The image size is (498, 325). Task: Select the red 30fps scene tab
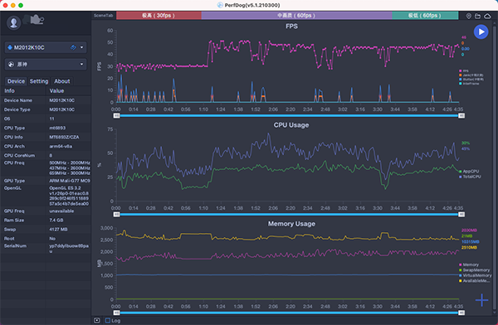point(159,15)
